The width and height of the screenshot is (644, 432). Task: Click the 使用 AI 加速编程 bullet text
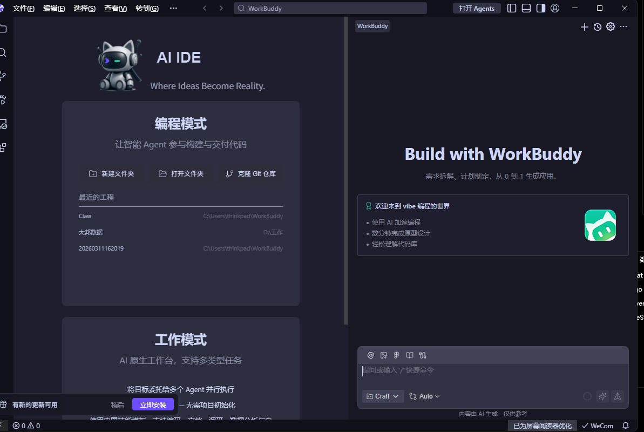tap(396, 222)
